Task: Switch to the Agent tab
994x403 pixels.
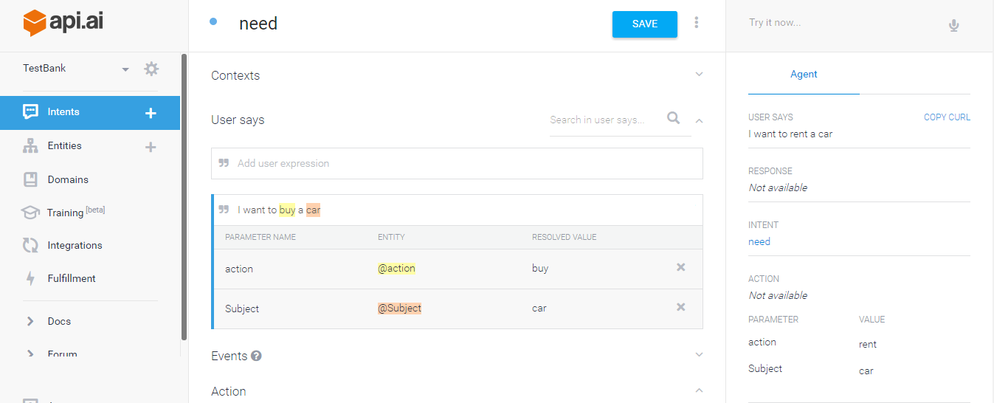Action: pyautogui.click(x=804, y=75)
